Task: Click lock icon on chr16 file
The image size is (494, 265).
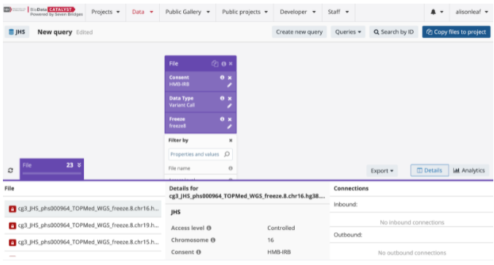Action: (x=12, y=209)
